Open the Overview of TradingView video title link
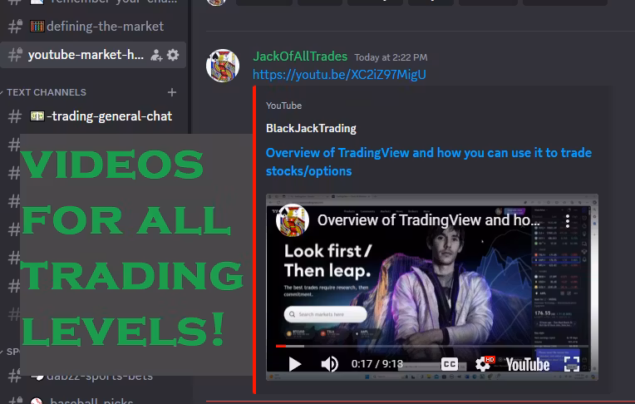 429,161
